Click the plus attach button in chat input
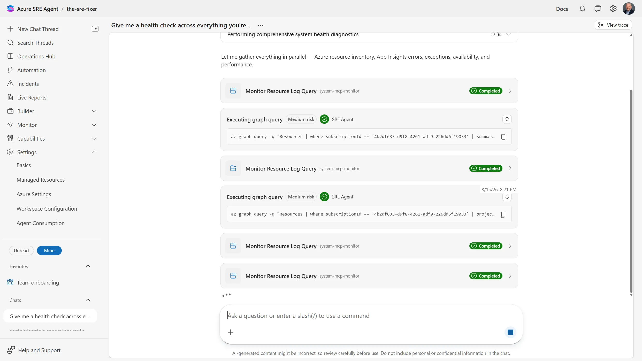Viewport: 642px width, 361px height. pos(231,332)
